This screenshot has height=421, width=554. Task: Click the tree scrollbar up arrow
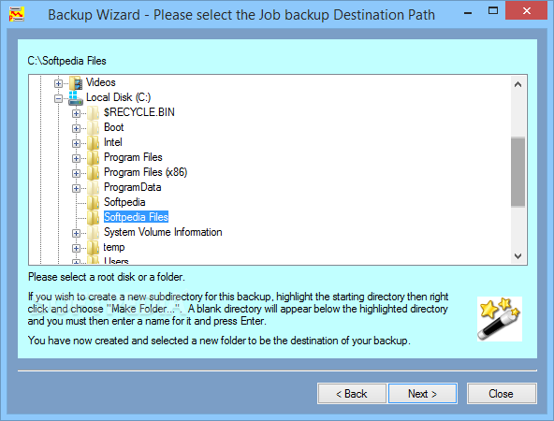coord(518,84)
